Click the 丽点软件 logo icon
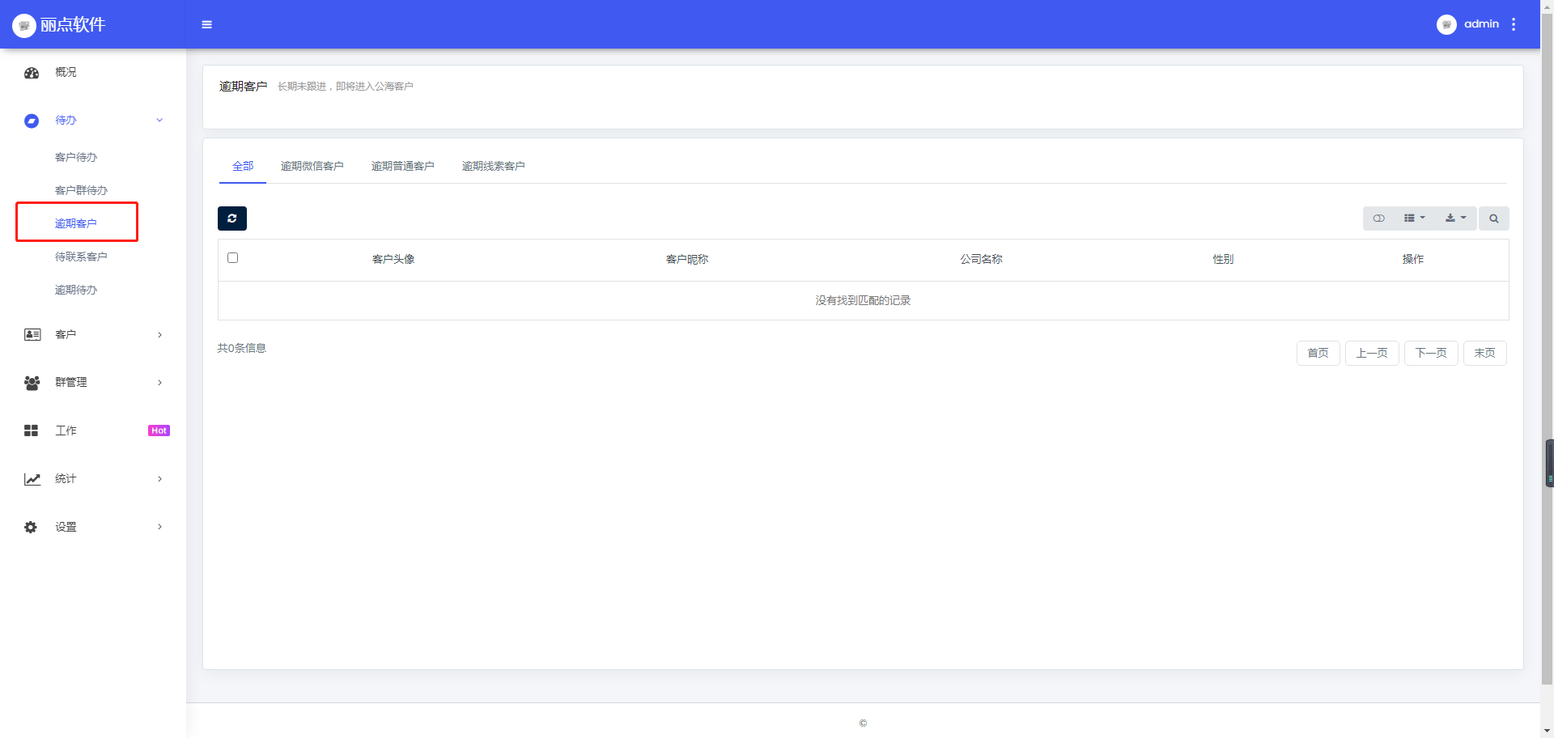Viewport: 1554px width, 738px height. click(24, 25)
